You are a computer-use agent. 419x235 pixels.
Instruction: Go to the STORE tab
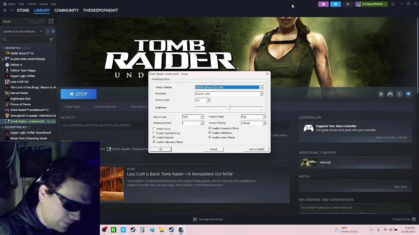click(23, 10)
